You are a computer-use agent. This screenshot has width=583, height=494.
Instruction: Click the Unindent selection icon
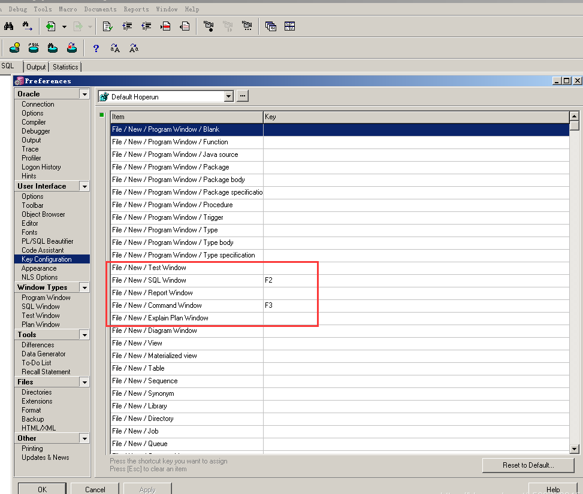[146, 26]
